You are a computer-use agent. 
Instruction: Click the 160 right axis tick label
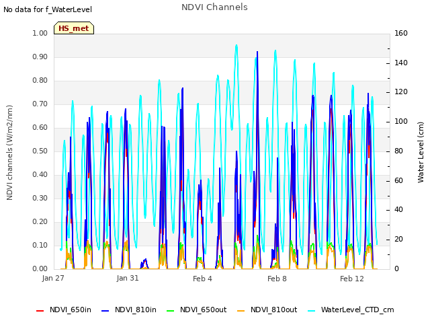point(401,33)
